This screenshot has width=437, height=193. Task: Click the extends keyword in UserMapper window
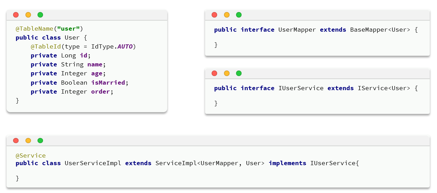[x=333, y=30]
